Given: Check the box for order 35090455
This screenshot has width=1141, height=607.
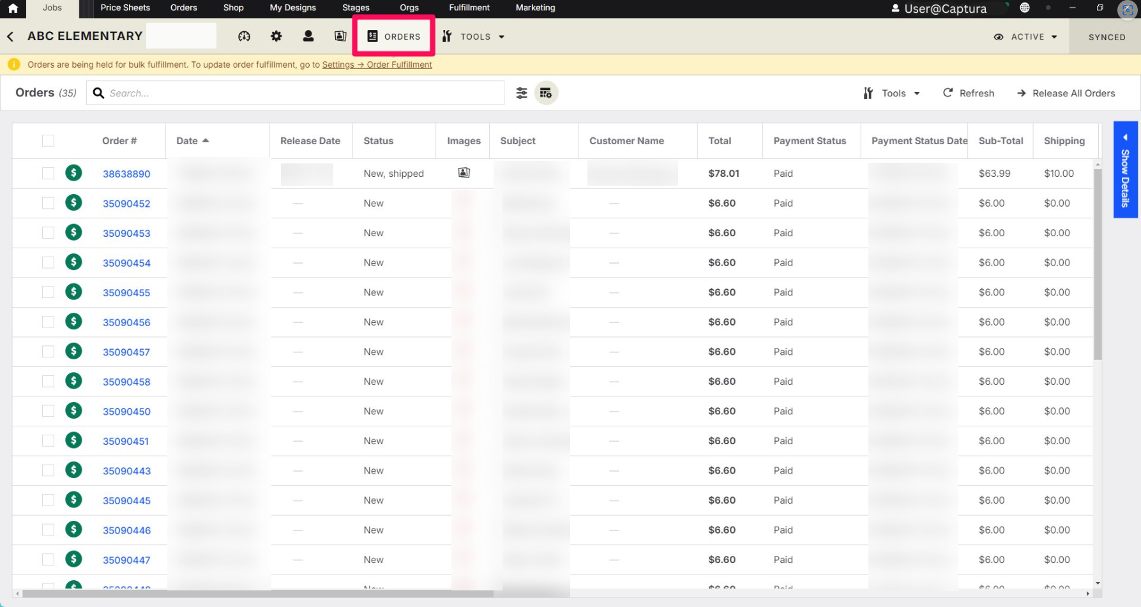Looking at the screenshot, I should (48, 292).
